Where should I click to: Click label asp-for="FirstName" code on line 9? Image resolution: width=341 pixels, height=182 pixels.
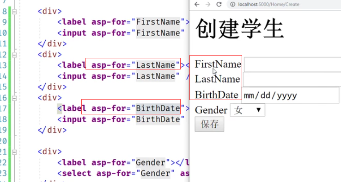point(123,22)
